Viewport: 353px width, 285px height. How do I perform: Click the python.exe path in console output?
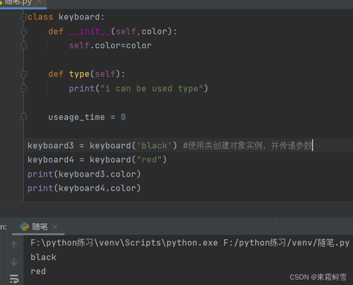point(124,243)
